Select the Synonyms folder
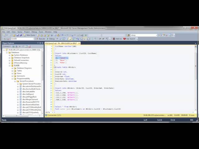 click(x=21, y=76)
